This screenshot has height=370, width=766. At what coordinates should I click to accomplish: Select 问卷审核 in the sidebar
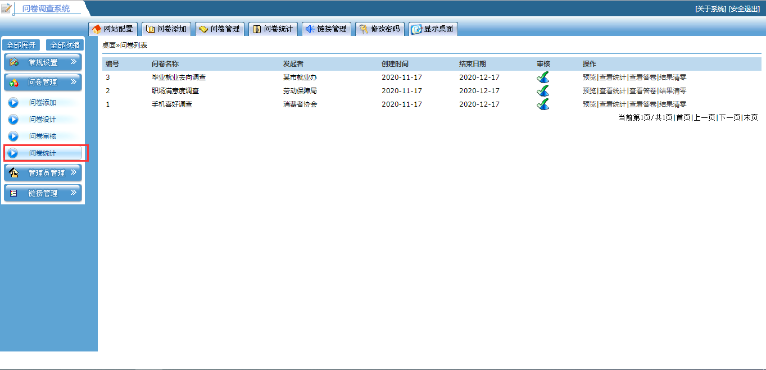point(43,136)
